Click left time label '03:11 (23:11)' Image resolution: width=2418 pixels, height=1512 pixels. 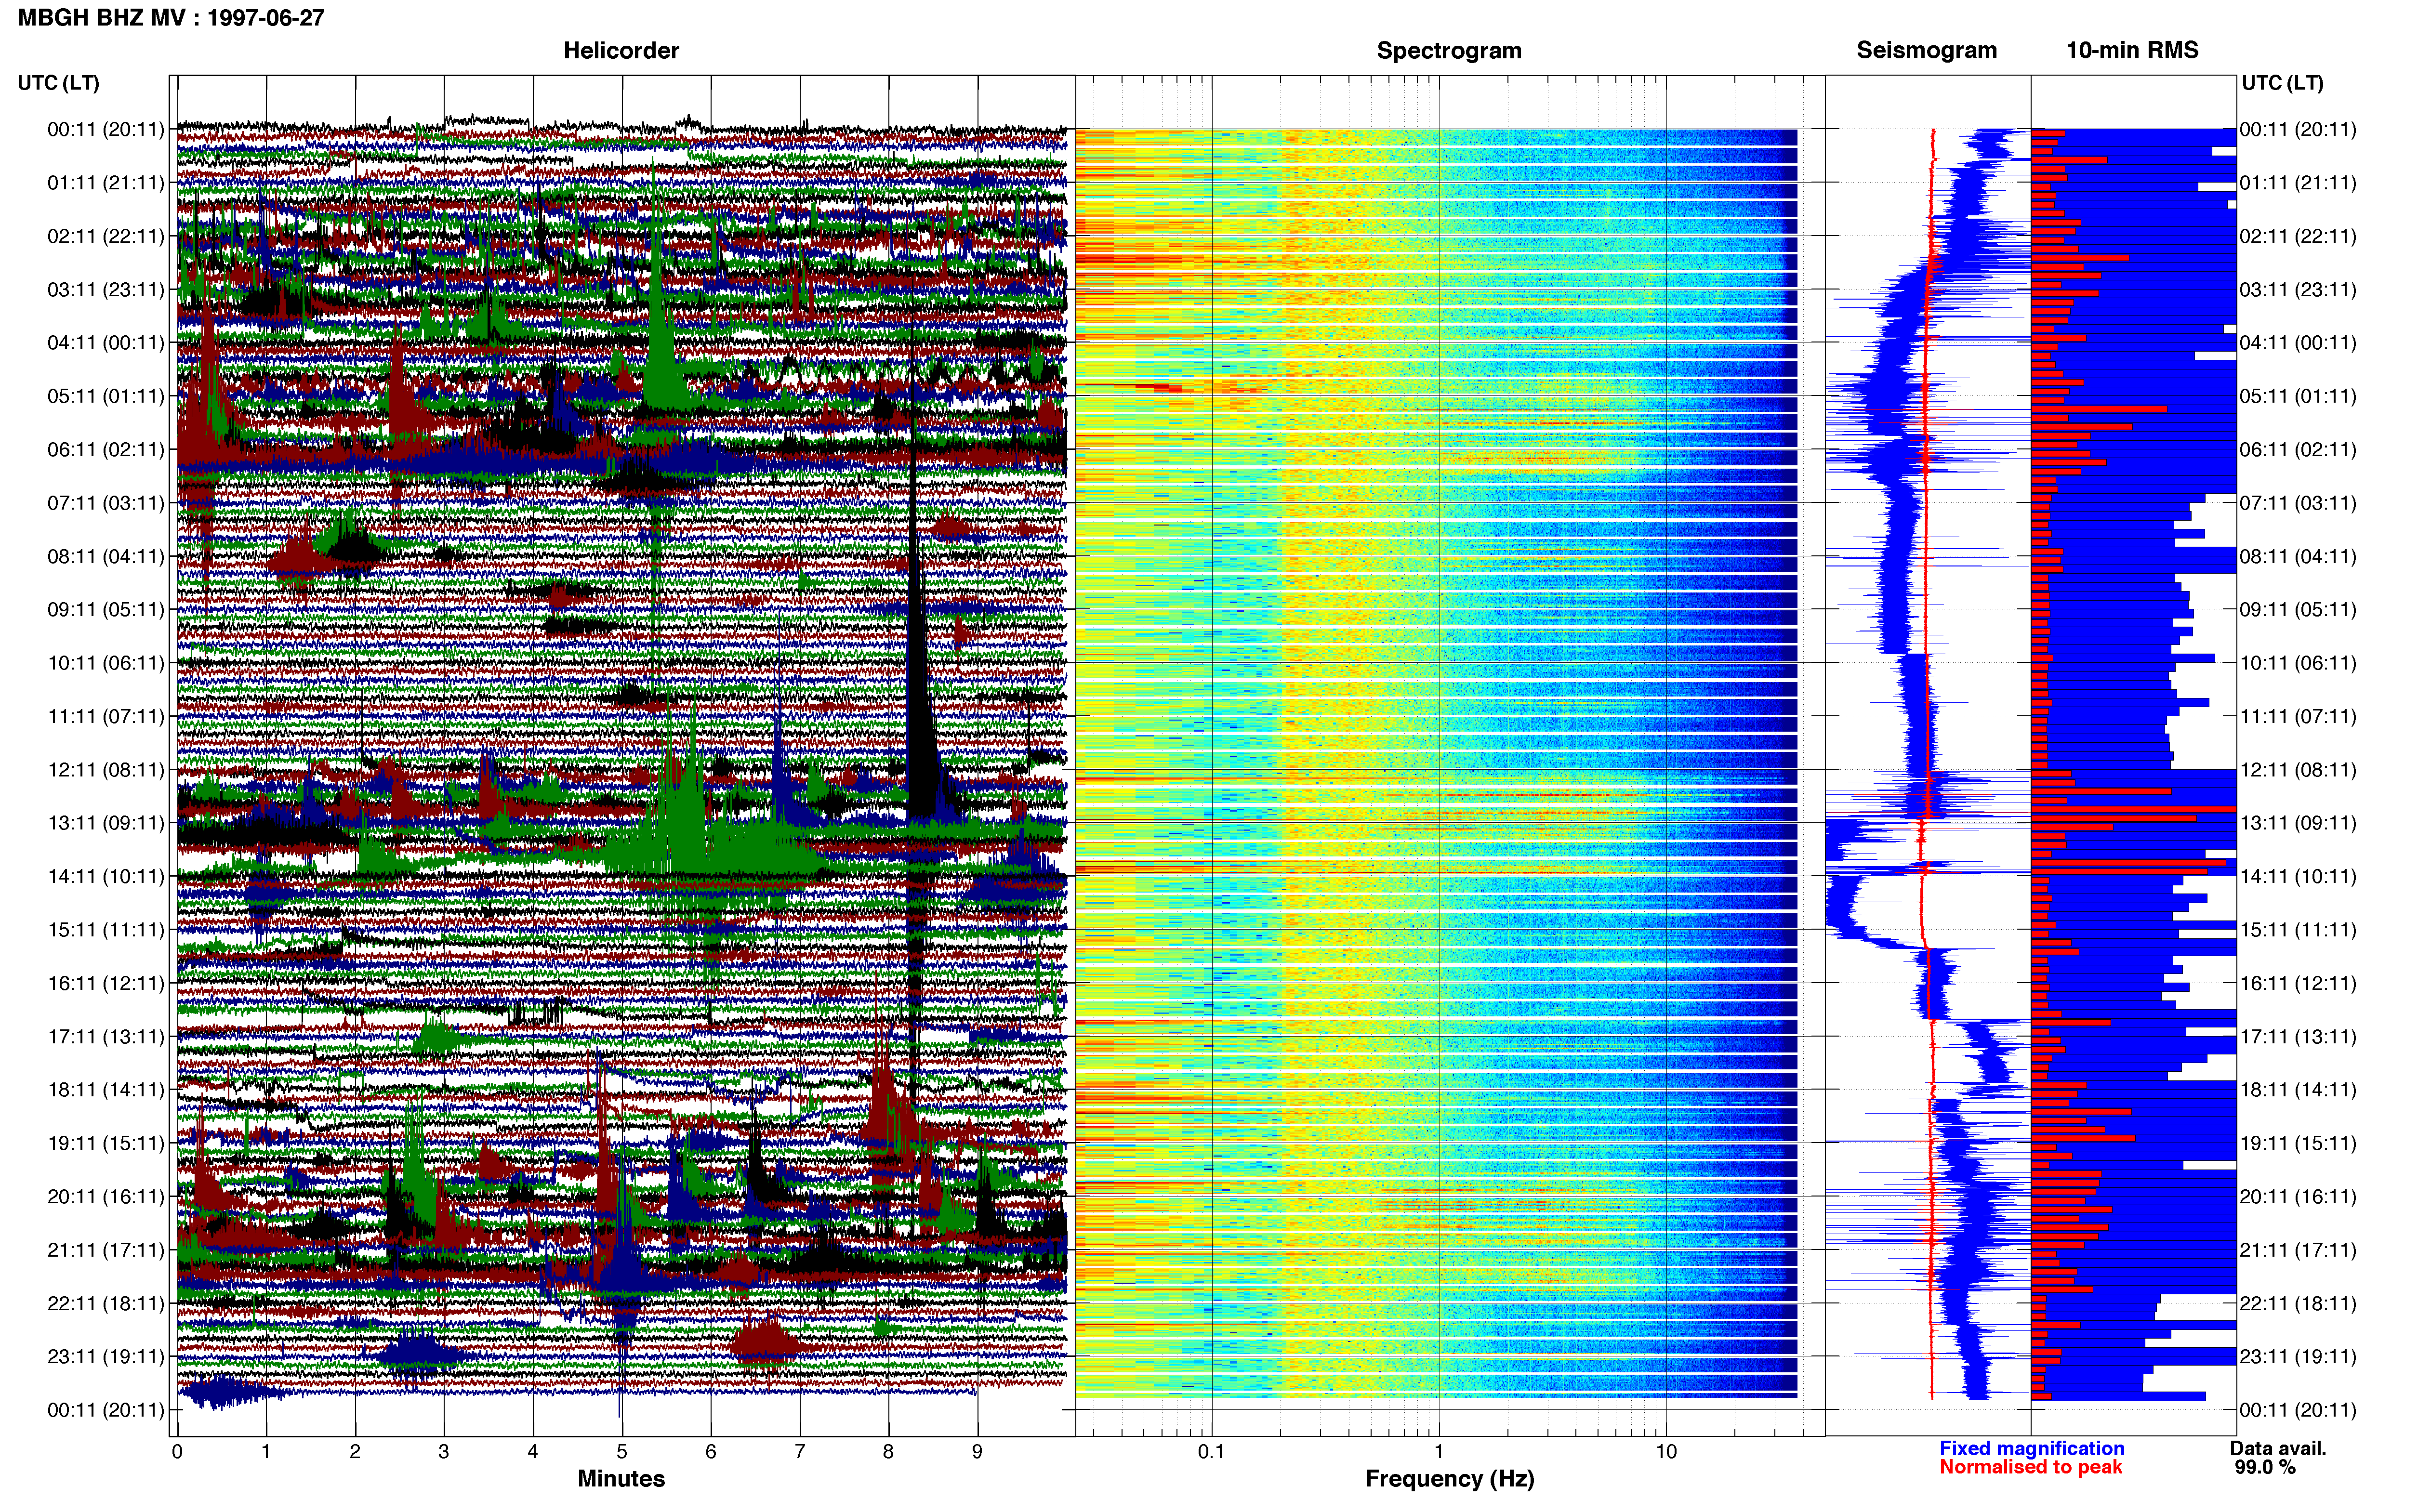(105, 290)
